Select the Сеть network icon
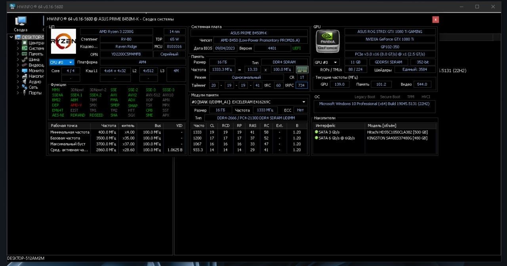 click(x=25, y=87)
